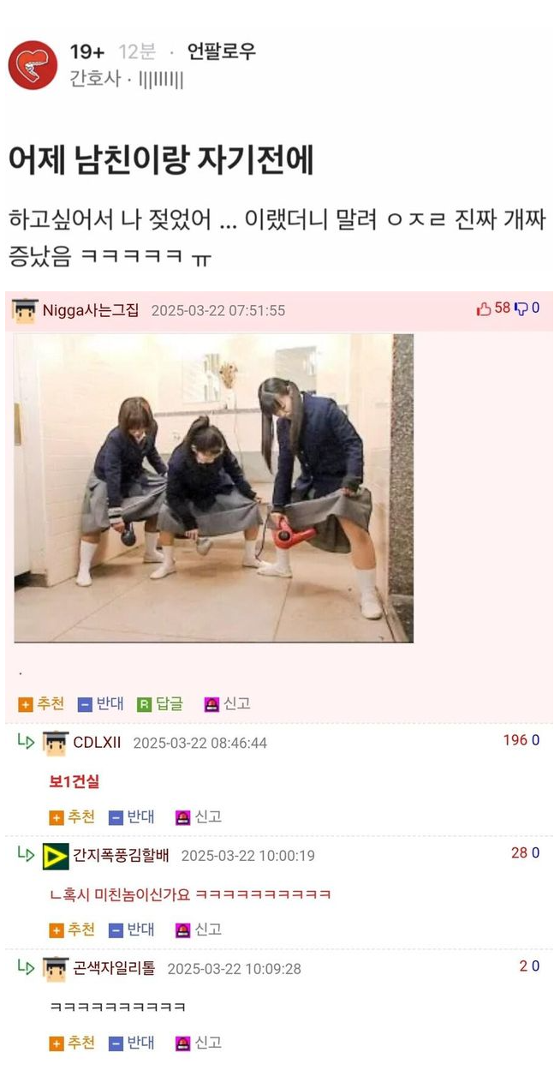This screenshot has height=1076, width=560.
Task: Open Nigga사는그집 user avatar
Action: click(x=25, y=310)
